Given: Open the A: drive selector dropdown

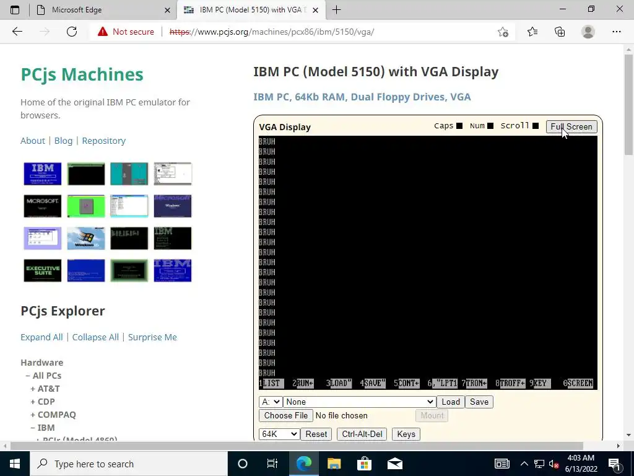Looking at the screenshot, I should point(271,402).
